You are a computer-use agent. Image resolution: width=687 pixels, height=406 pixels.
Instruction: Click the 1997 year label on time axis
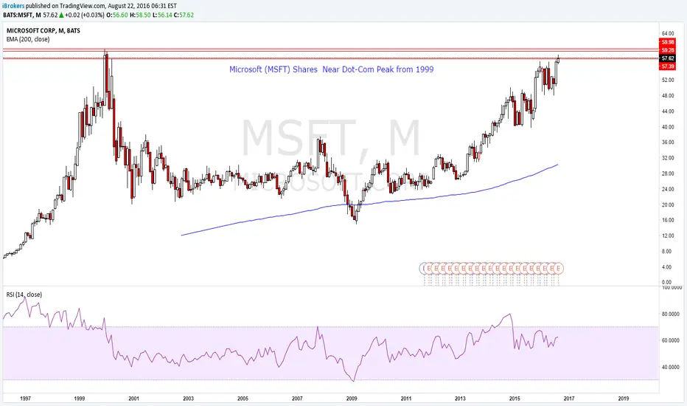click(25, 399)
